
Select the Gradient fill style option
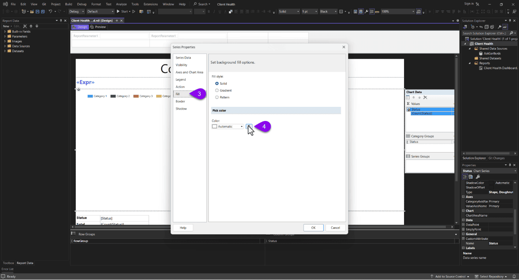[217, 91]
